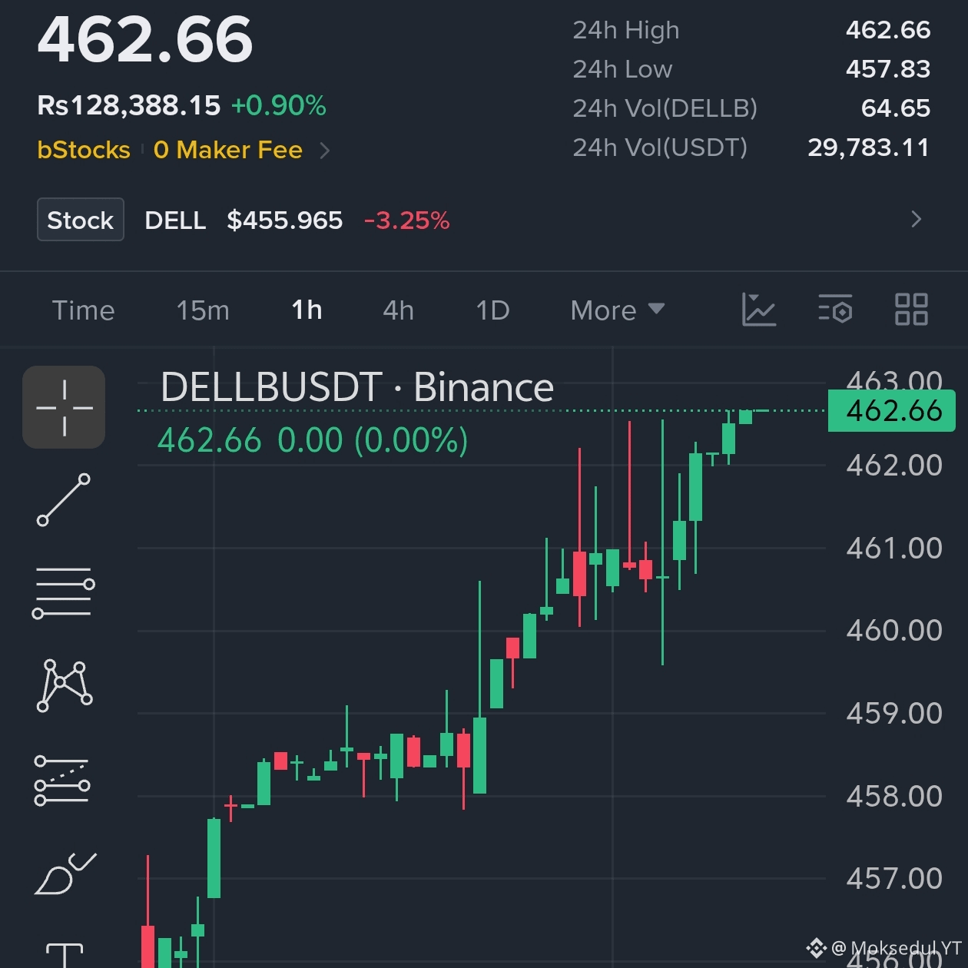Screen dimensions: 968x968
Task: Select the text annotation tool
Action: coord(65,955)
